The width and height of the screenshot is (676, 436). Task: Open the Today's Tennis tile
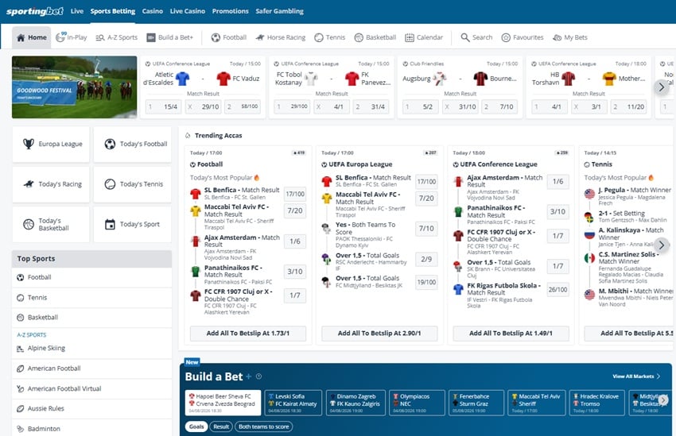[x=132, y=184]
